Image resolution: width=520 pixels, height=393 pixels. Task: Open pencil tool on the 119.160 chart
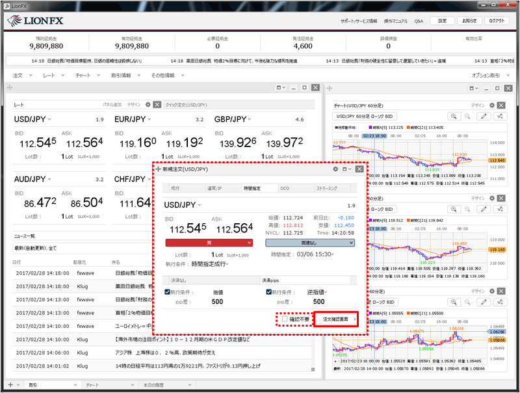pyautogui.click(x=484, y=209)
